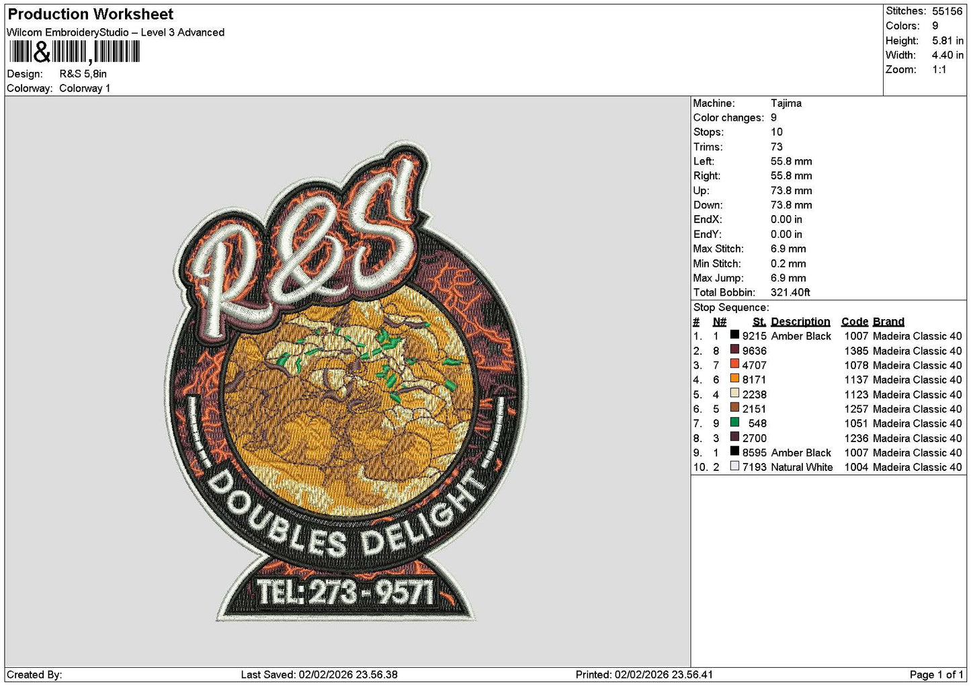Click the 'Description' column header
Screen dimensions: 971x686
(x=800, y=322)
